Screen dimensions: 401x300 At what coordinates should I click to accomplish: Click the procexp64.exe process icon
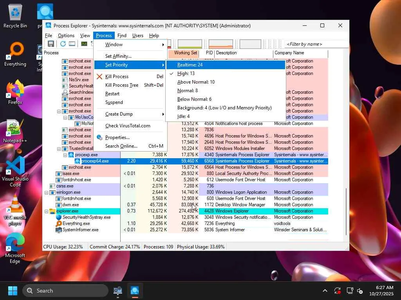(78, 161)
